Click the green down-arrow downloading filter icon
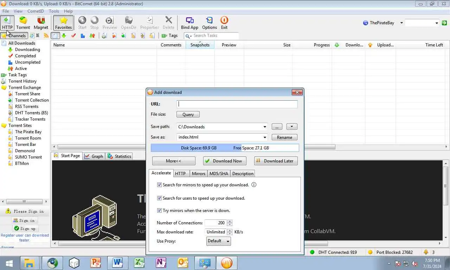This screenshot has width=450, height=270. [x=64, y=36]
